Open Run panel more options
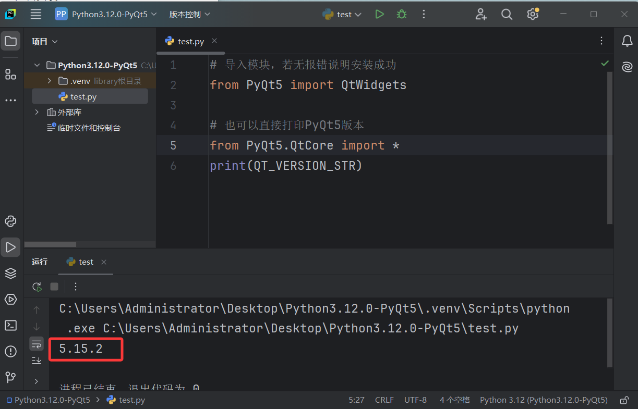This screenshot has height=409, width=638. [x=76, y=287]
